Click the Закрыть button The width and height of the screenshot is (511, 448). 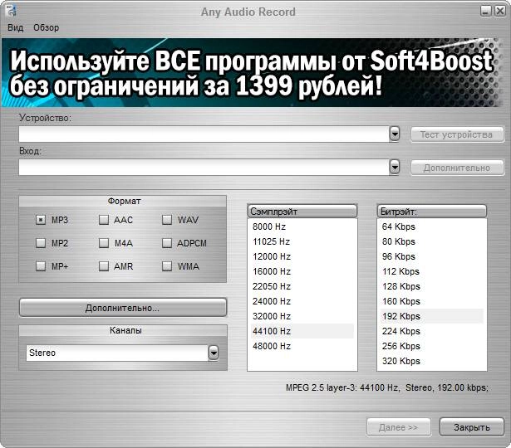(x=472, y=427)
